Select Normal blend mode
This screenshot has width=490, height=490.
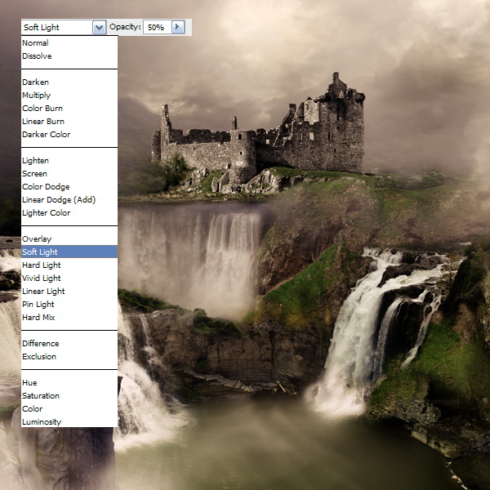click(x=35, y=43)
